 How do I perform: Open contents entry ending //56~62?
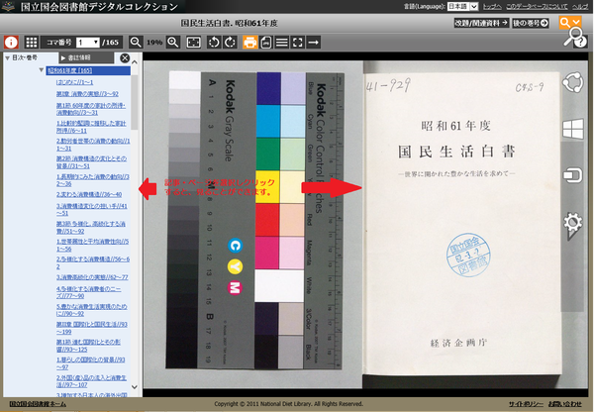click(x=93, y=263)
